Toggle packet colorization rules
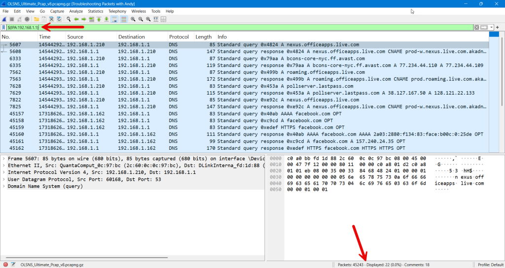 (x=123, y=19)
